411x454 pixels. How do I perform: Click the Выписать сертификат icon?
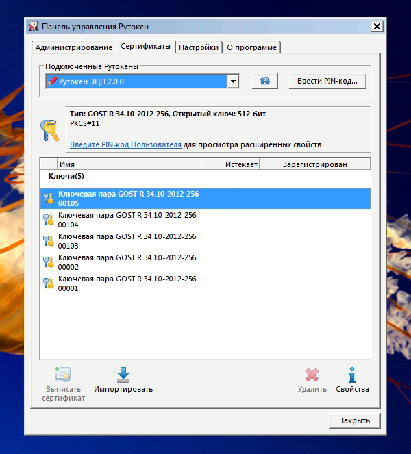[62, 375]
